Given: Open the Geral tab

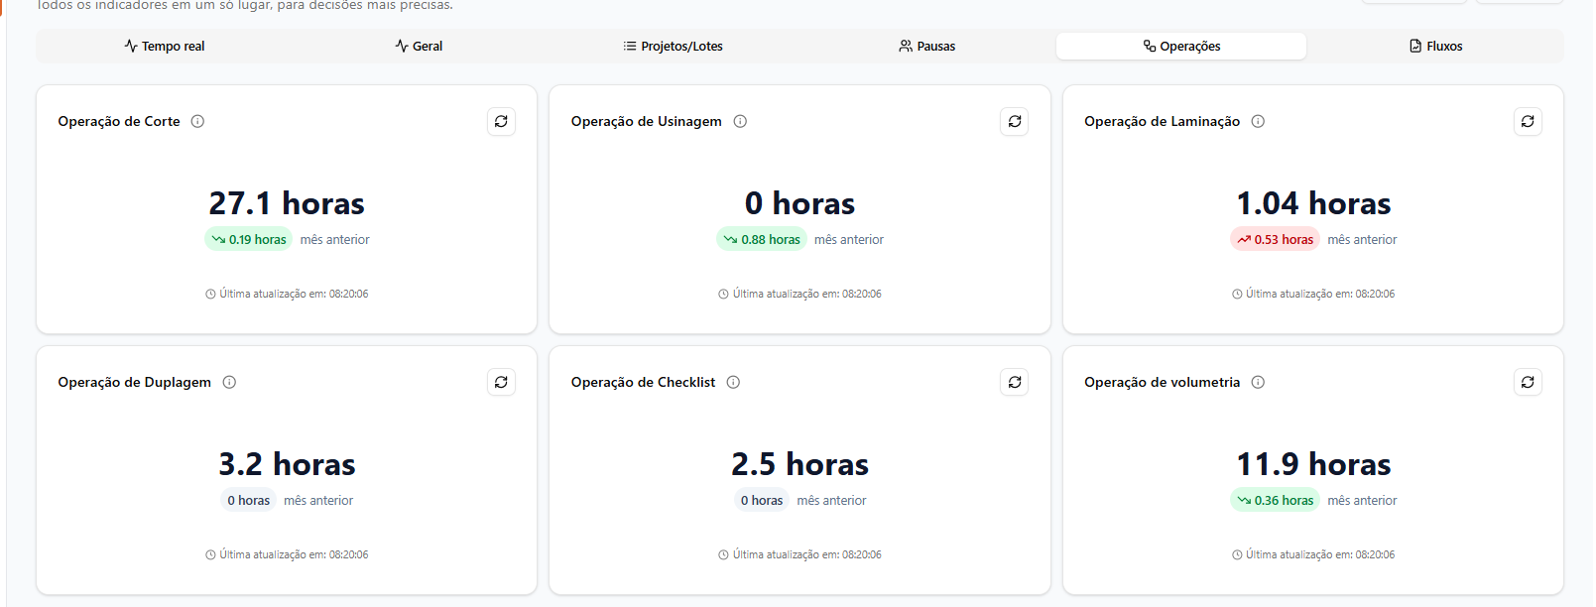Looking at the screenshot, I should pos(419,46).
